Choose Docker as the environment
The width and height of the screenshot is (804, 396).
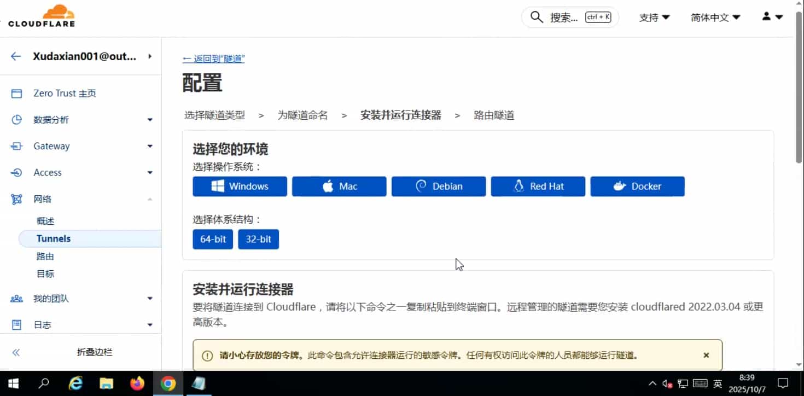[x=637, y=186]
